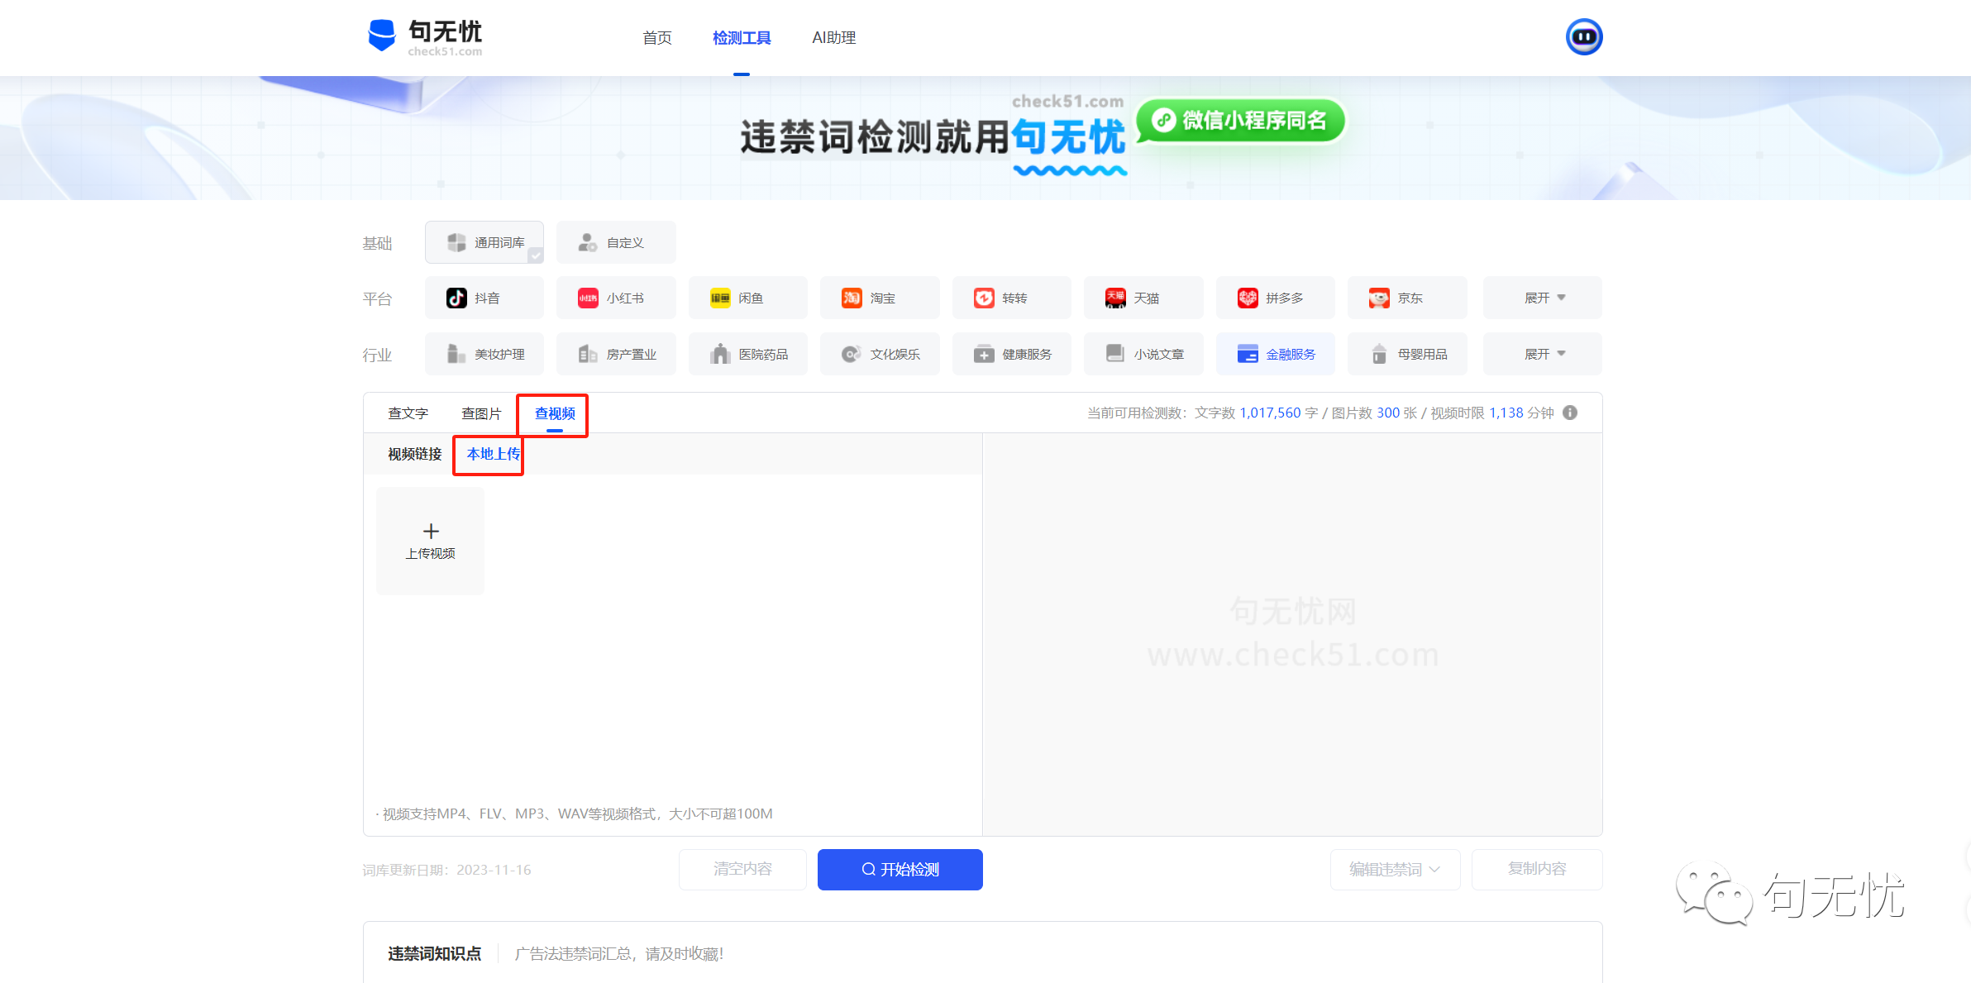The height and width of the screenshot is (983, 1971).
Task: Open the 广告法违禁词汇总 knowledge link
Action: (x=619, y=954)
